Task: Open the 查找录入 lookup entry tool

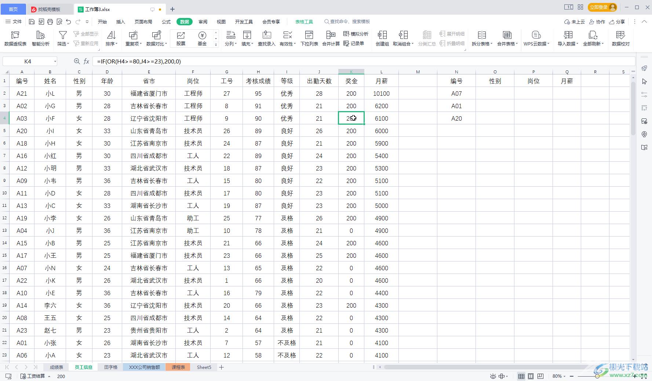Action: point(267,39)
